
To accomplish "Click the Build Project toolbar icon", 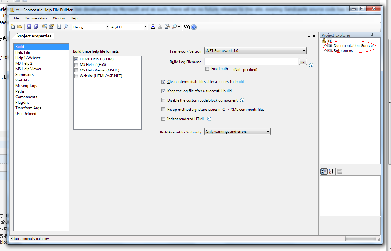I will coord(153,27).
